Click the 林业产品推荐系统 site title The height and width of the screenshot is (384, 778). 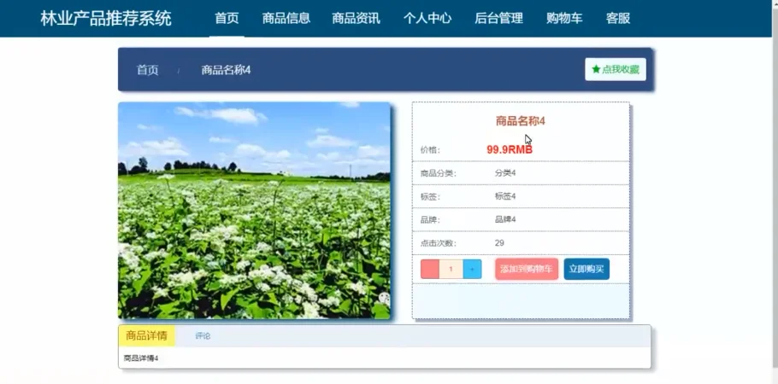[x=106, y=19]
